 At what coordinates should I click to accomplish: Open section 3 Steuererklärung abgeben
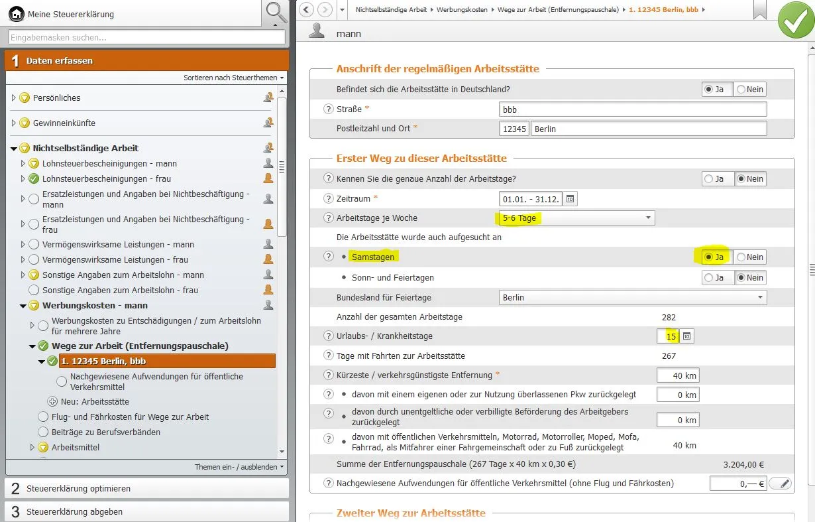tap(146, 512)
